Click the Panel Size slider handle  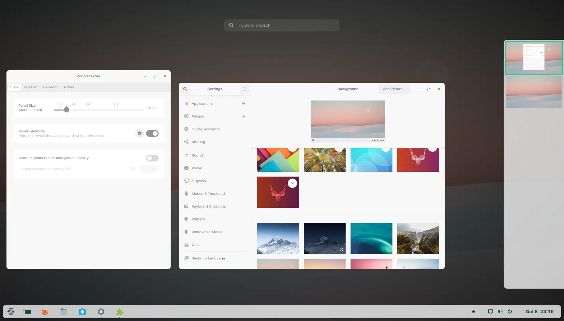click(66, 110)
